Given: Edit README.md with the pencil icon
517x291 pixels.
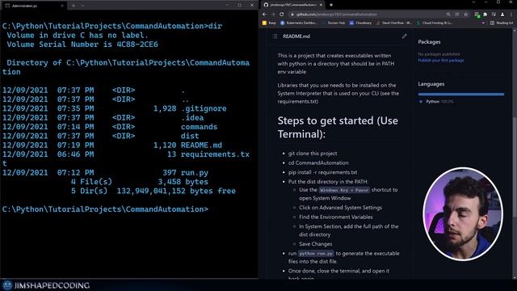Looking at the screenshot, I should (x=404, y=36).
